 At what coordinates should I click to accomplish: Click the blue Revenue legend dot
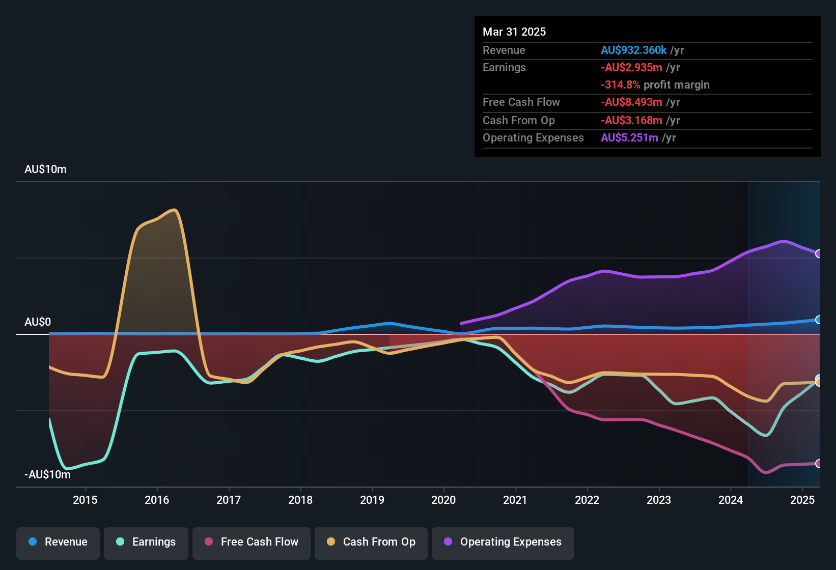coord(33,541)
